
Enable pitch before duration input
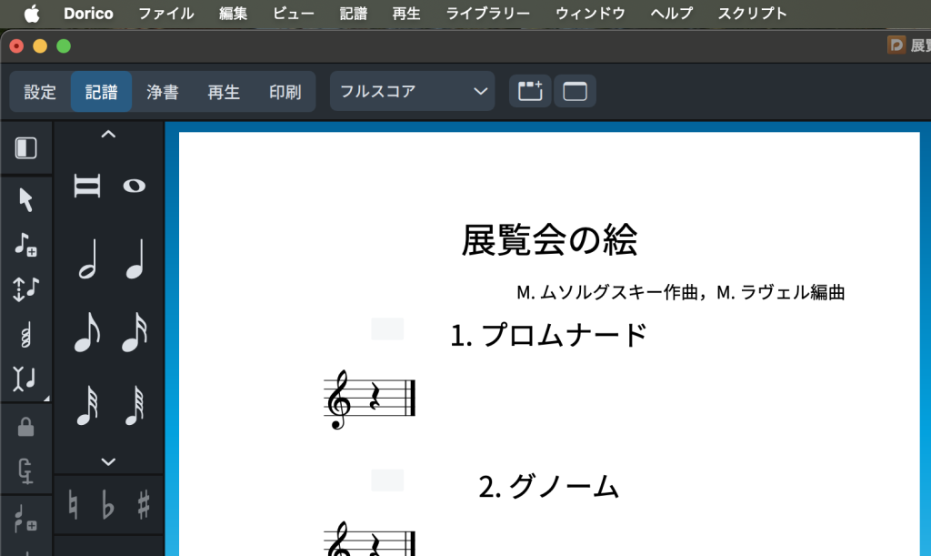(25, 288)
